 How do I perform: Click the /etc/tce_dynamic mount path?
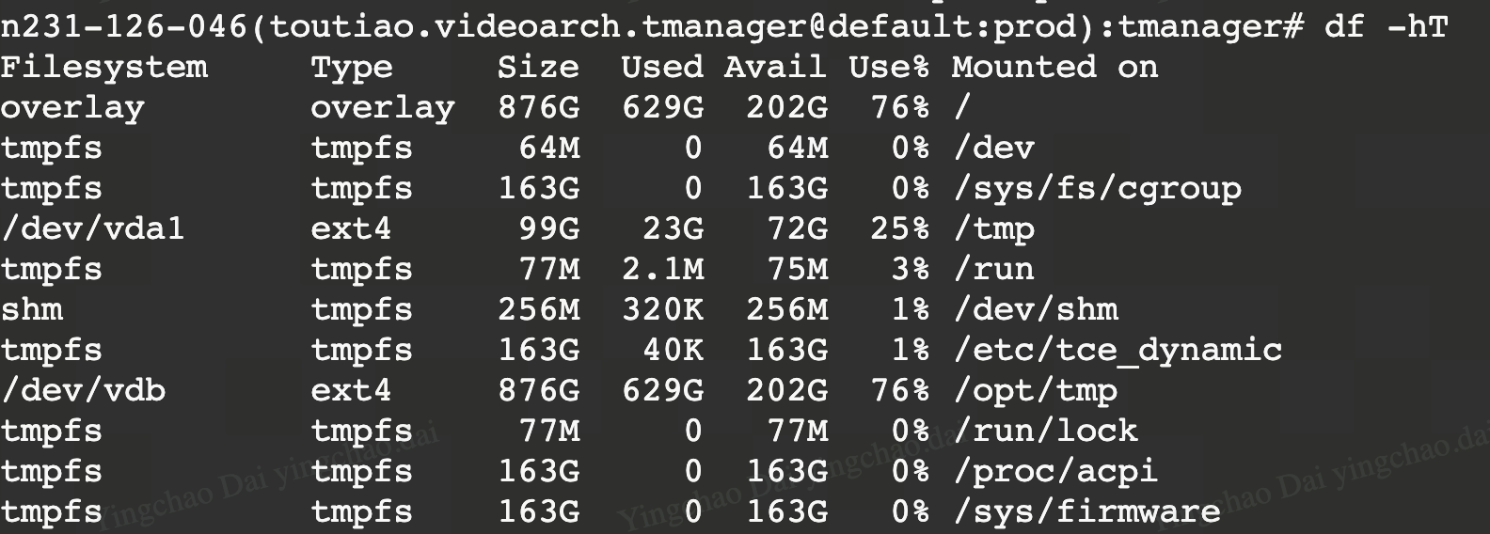[1117, 350]
